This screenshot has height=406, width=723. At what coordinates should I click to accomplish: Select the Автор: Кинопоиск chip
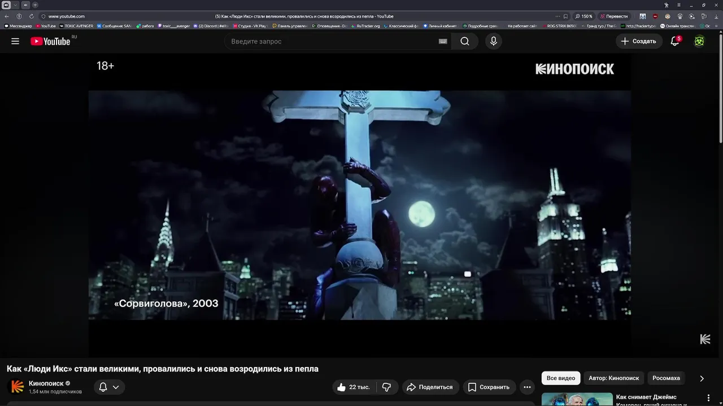pos(613,378)
